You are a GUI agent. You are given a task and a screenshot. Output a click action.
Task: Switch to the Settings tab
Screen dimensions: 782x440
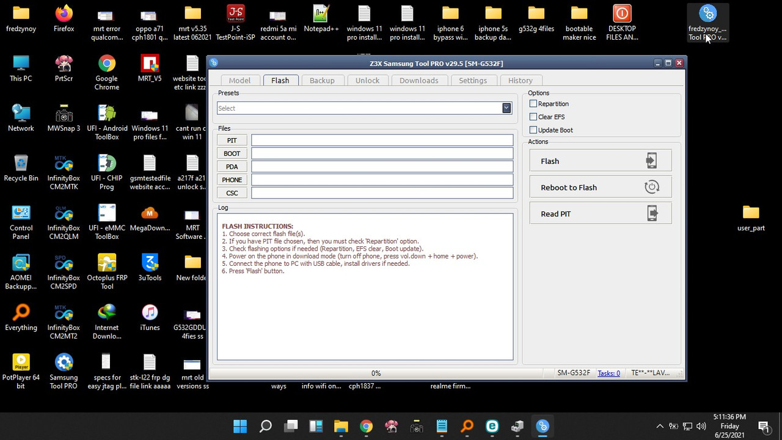click(473, 80)
